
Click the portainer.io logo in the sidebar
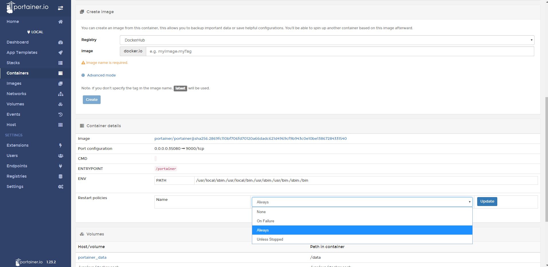(28, 7)
